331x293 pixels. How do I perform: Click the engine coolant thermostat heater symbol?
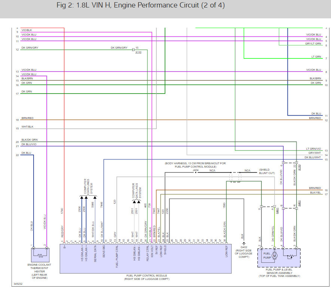[40, 255]
